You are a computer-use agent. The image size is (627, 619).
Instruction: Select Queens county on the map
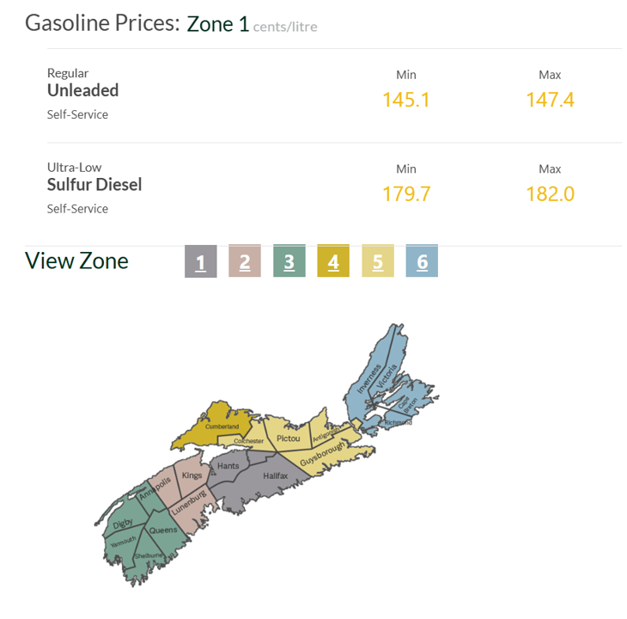coord(162,530)
